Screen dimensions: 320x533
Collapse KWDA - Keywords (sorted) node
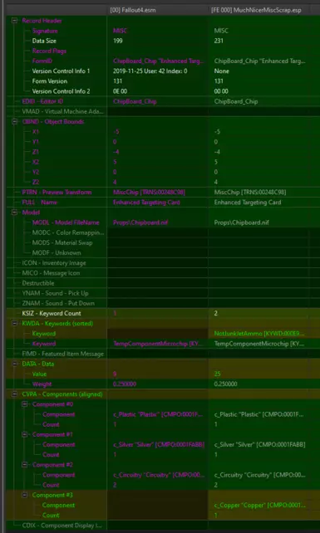[x=15, y=323]
